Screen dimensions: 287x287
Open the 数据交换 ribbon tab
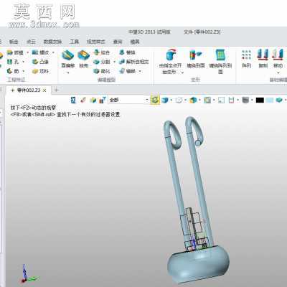(52, 42)
